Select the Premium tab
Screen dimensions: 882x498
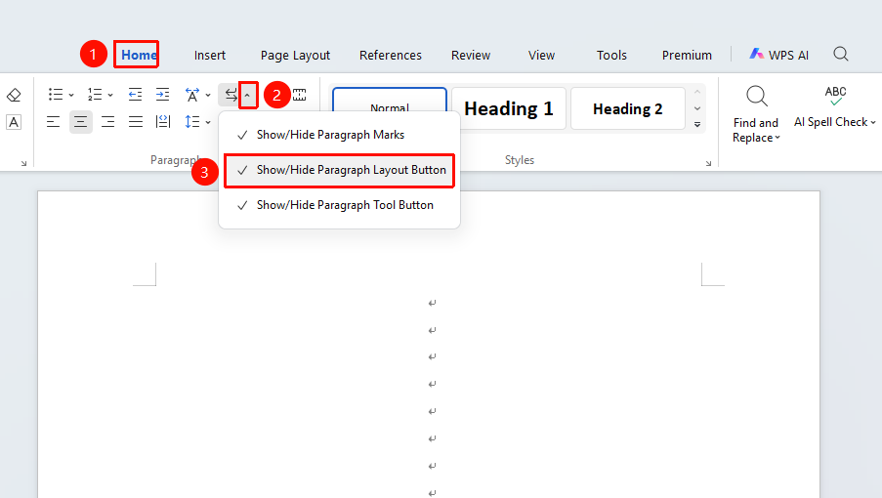687,55
